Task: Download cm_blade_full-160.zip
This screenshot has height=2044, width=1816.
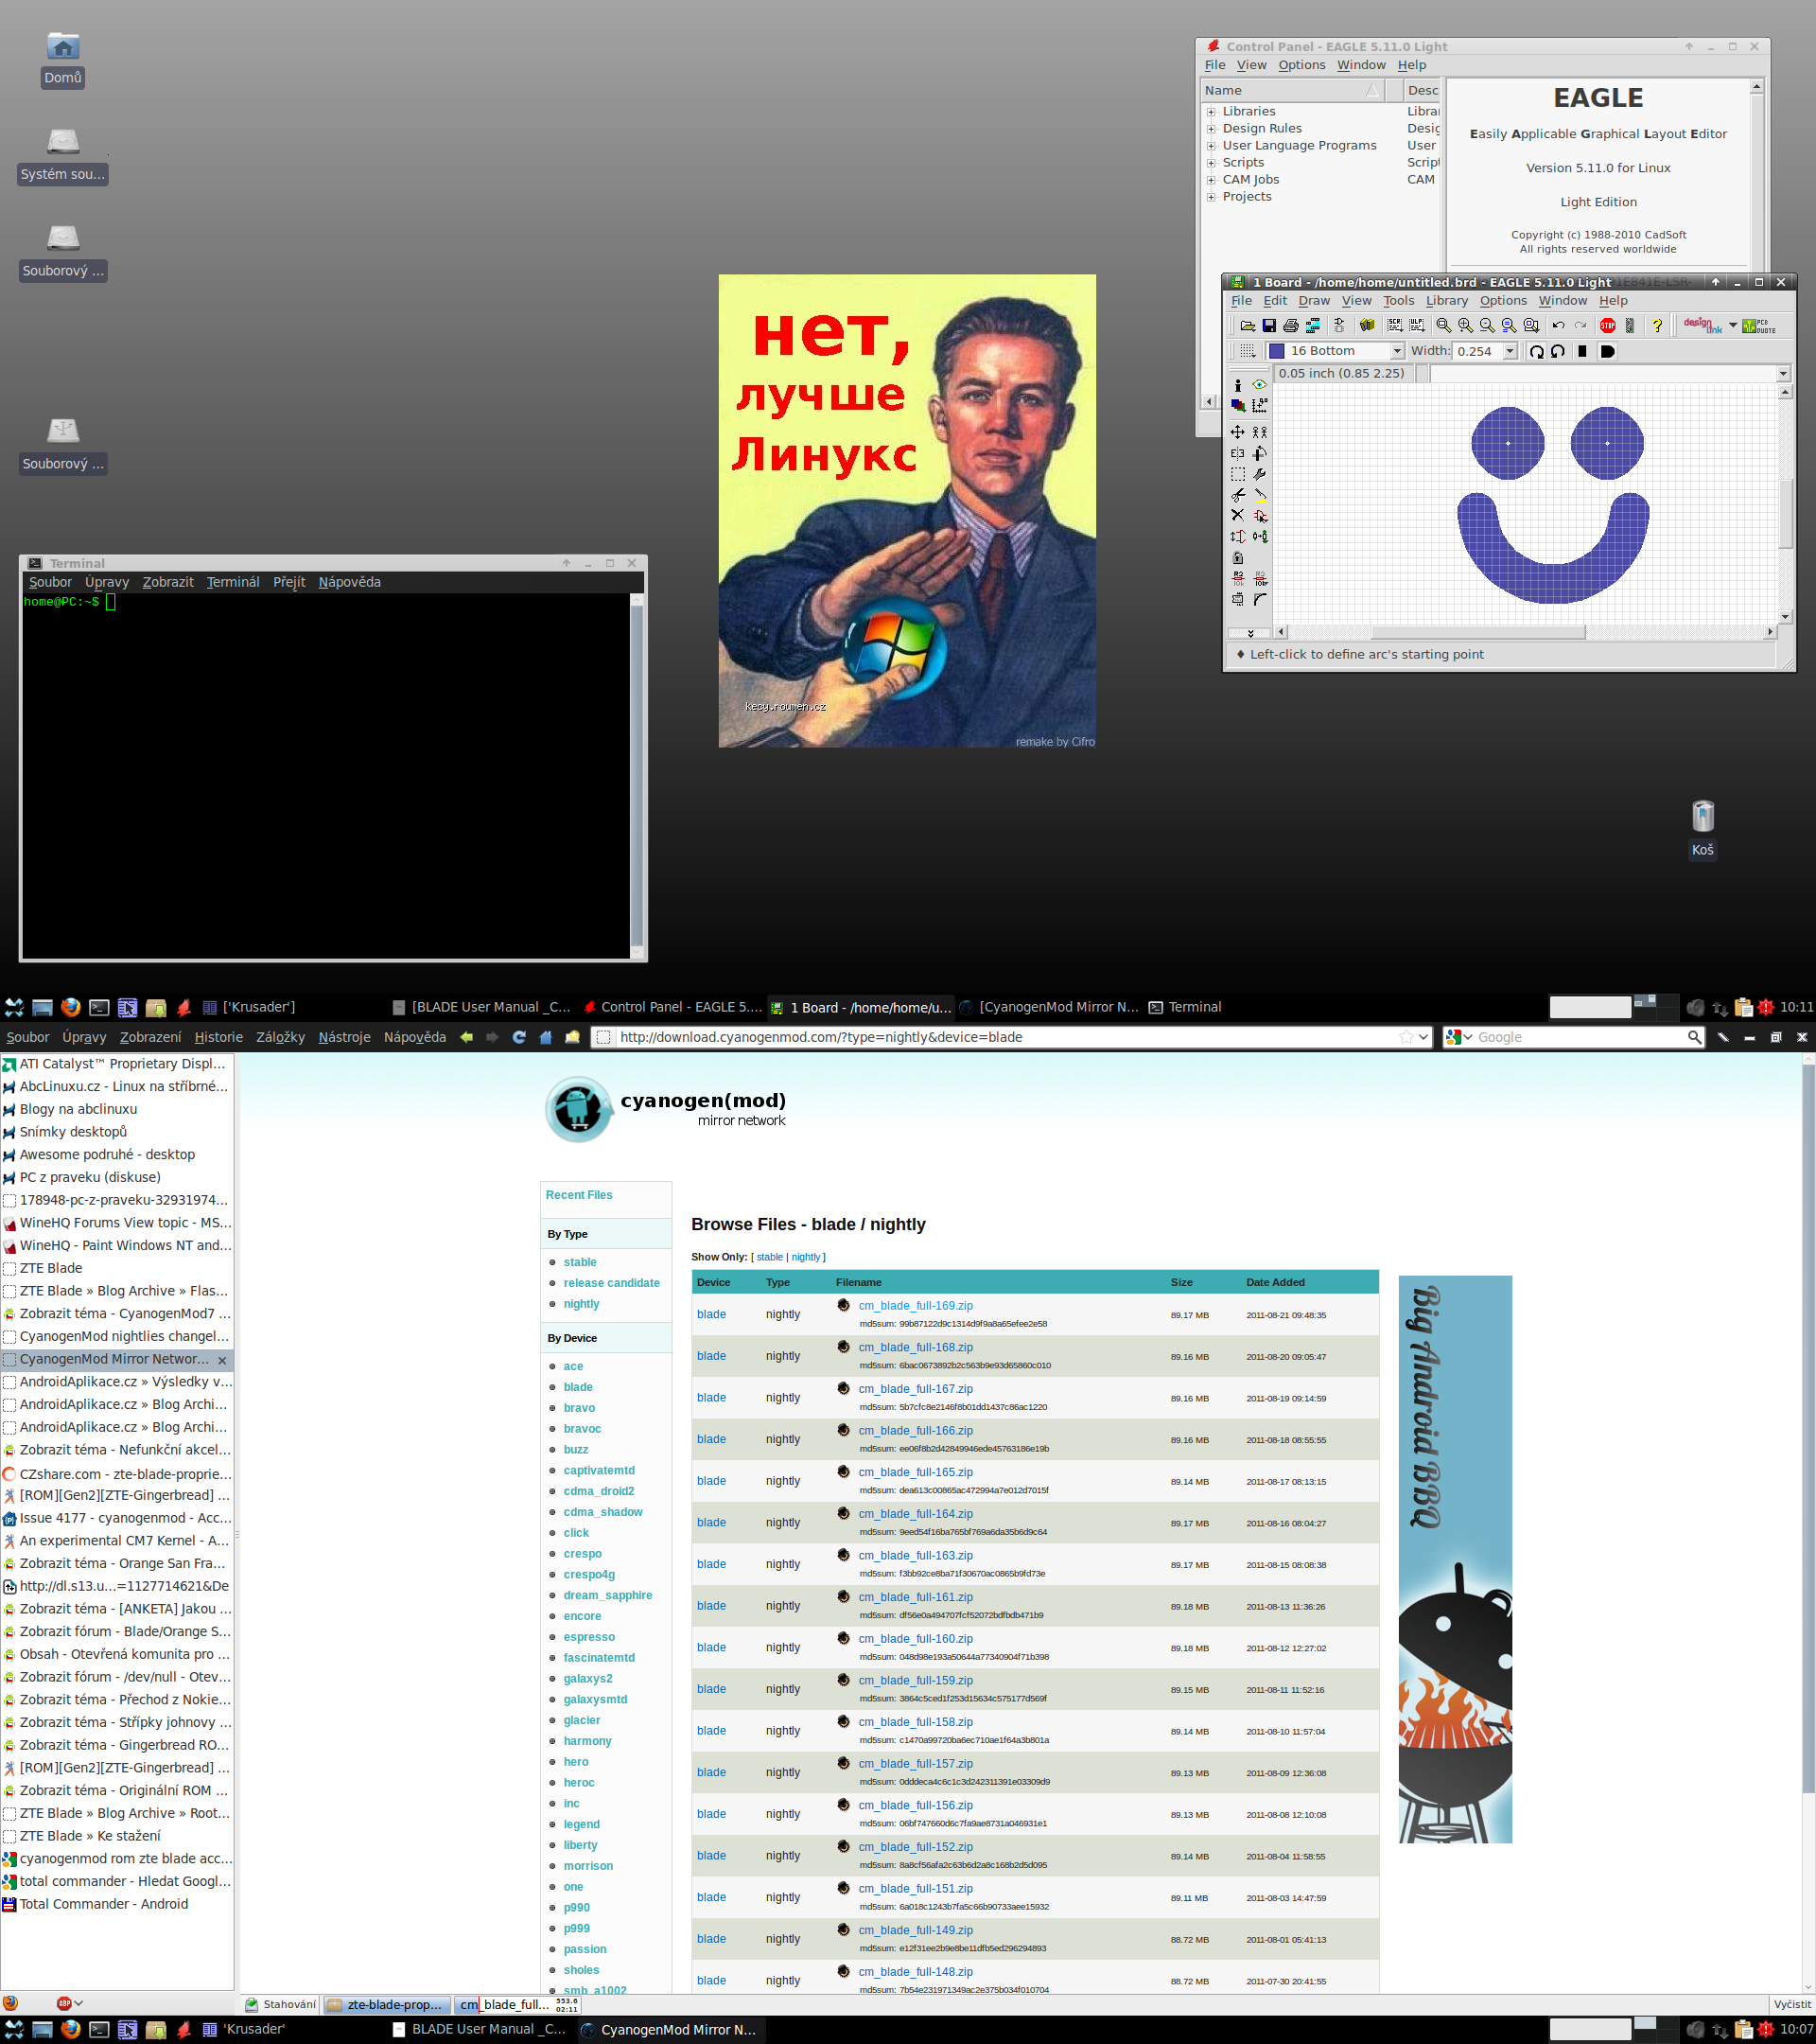Action: coord(916,1638)
